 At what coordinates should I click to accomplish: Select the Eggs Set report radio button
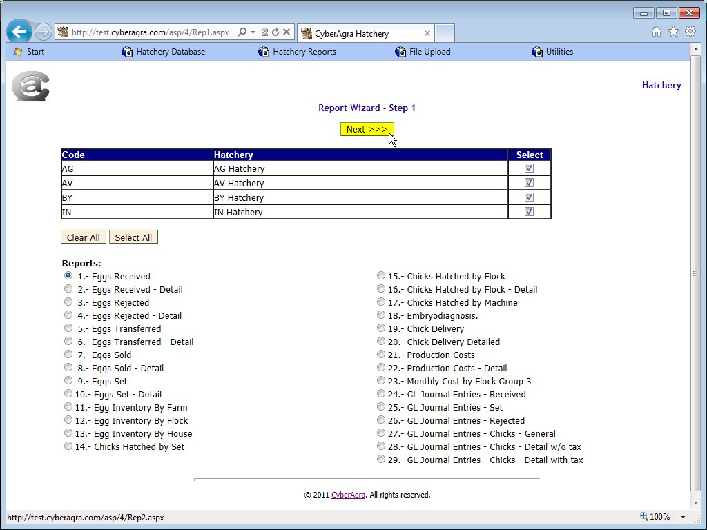[68, 381]
